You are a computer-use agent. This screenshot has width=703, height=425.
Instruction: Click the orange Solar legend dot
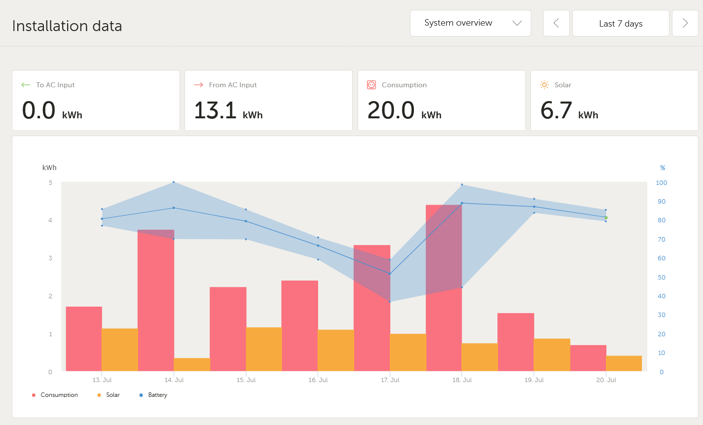99,395
